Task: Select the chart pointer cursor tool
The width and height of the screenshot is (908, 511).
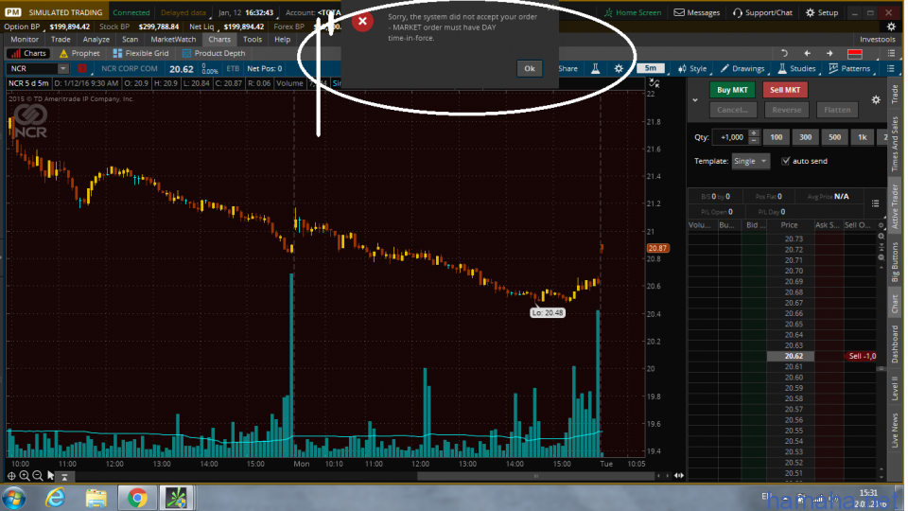Action: point(51,476)
